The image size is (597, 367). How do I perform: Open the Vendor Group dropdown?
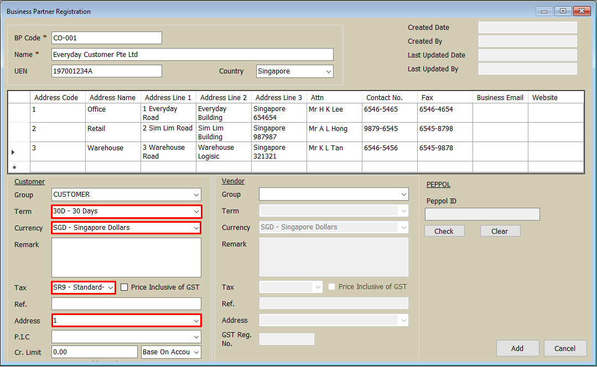pyautogui.click(x=334, y=194)
